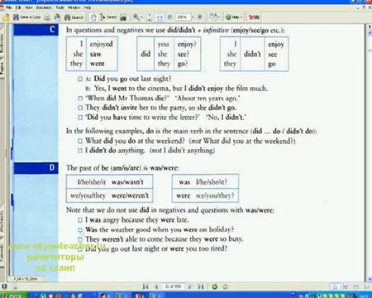Open the Window menu
This screenshot has width=372, height=298.
[x=74, y=7]
